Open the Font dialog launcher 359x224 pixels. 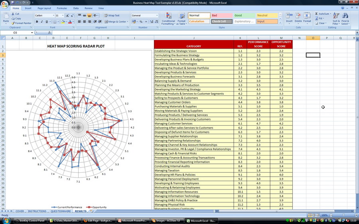(x=73, y=27)
